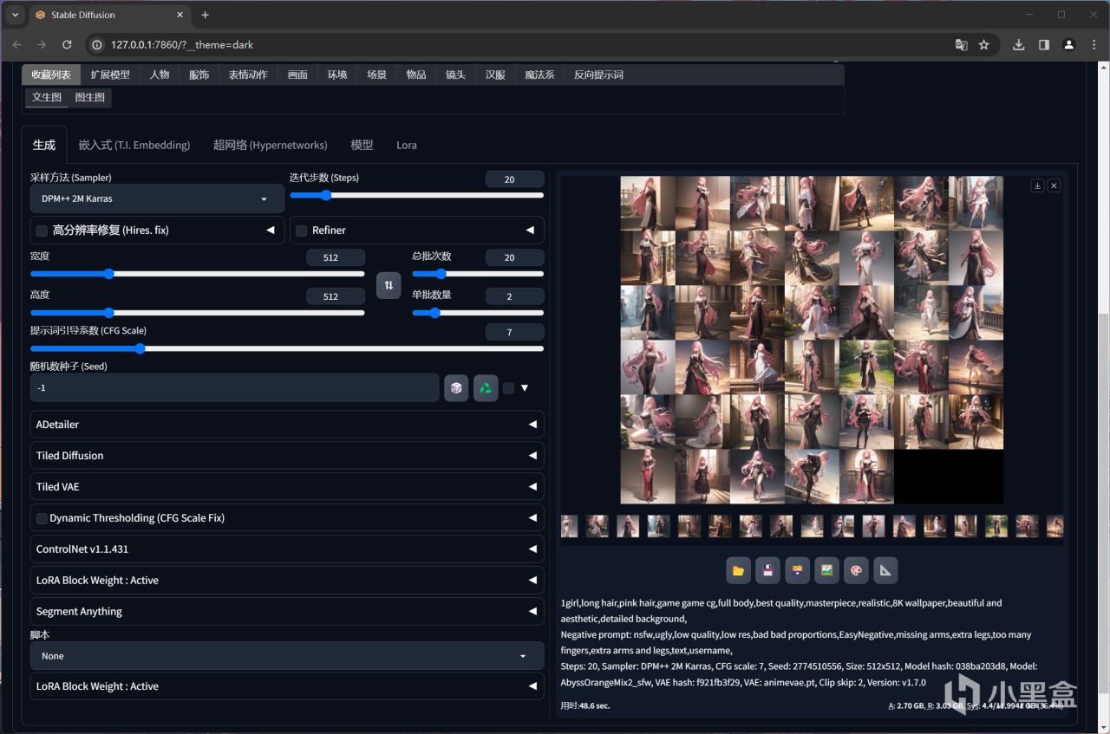The width and height of the screenshot is (1110, 734).
Task: Click the green recycle icon to reuse seed
Action: coord(486,388)
